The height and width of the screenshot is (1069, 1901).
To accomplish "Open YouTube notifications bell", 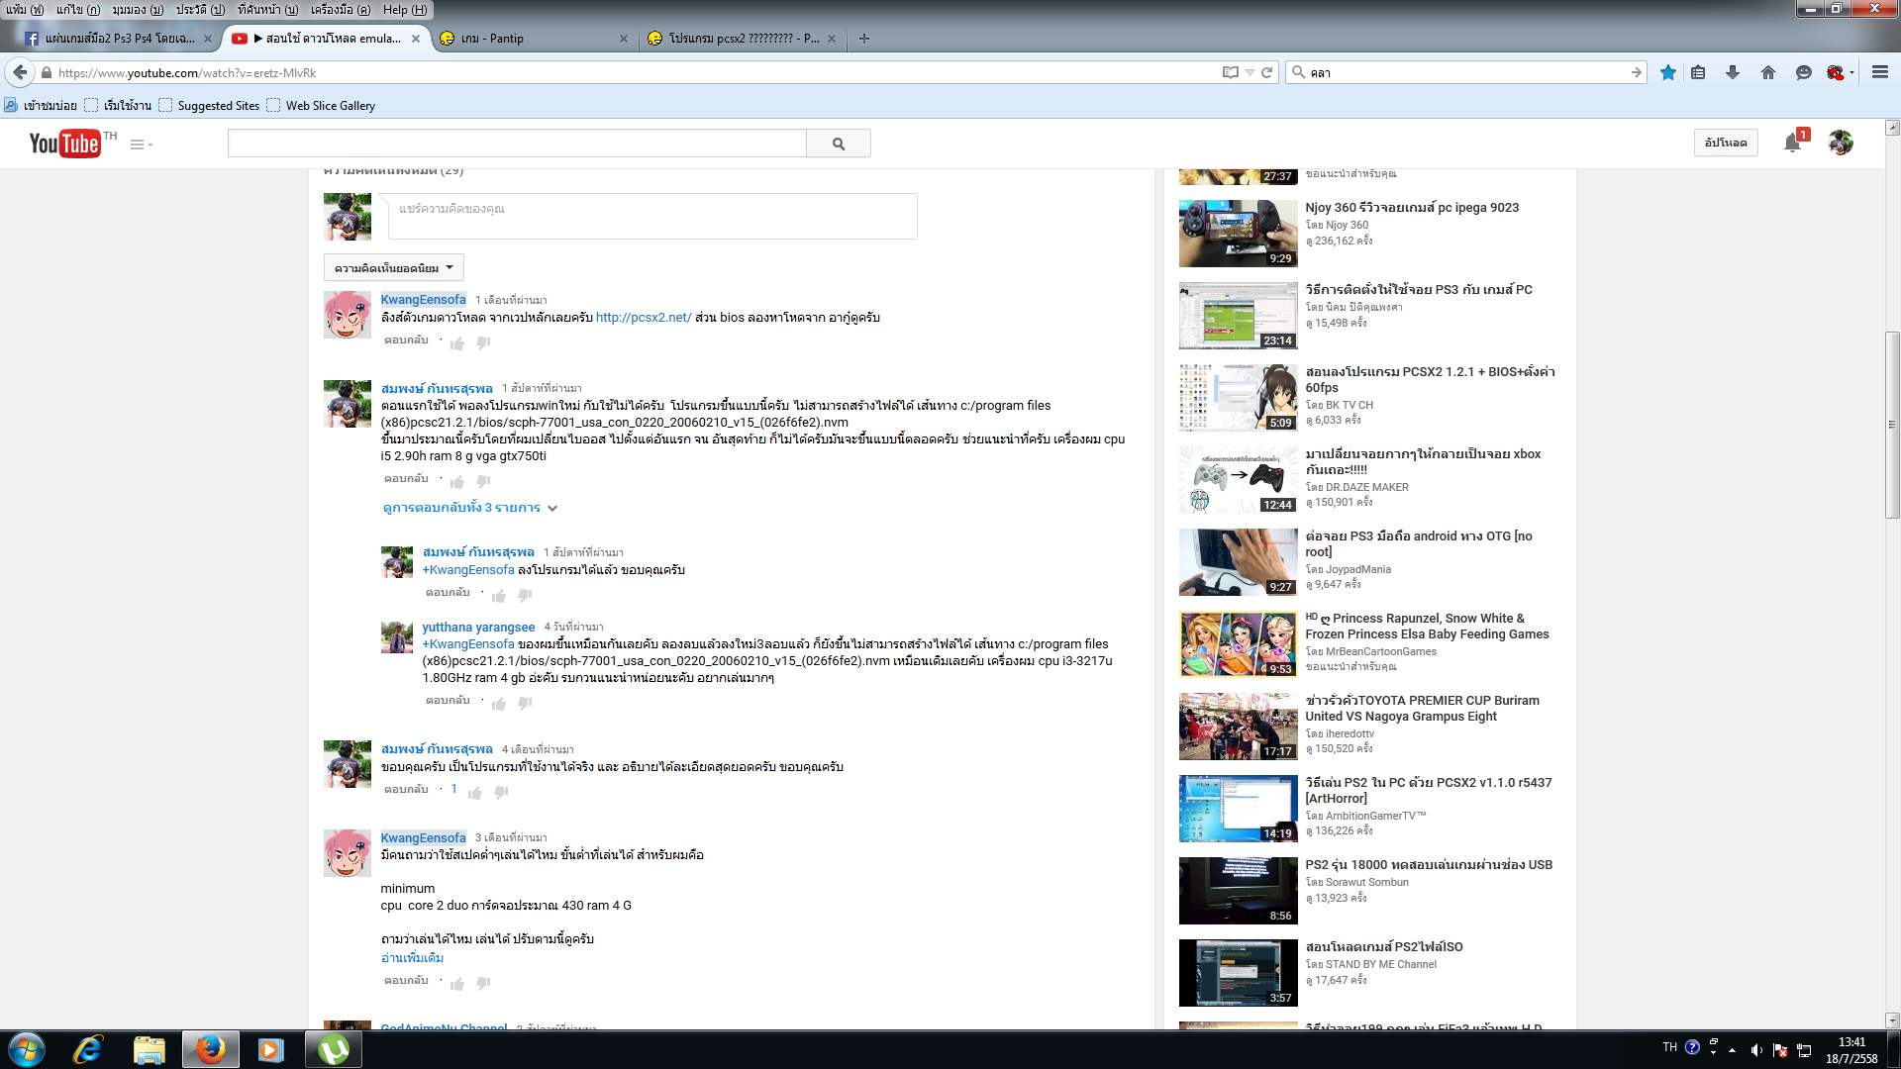I will [x=1792, y=144].
